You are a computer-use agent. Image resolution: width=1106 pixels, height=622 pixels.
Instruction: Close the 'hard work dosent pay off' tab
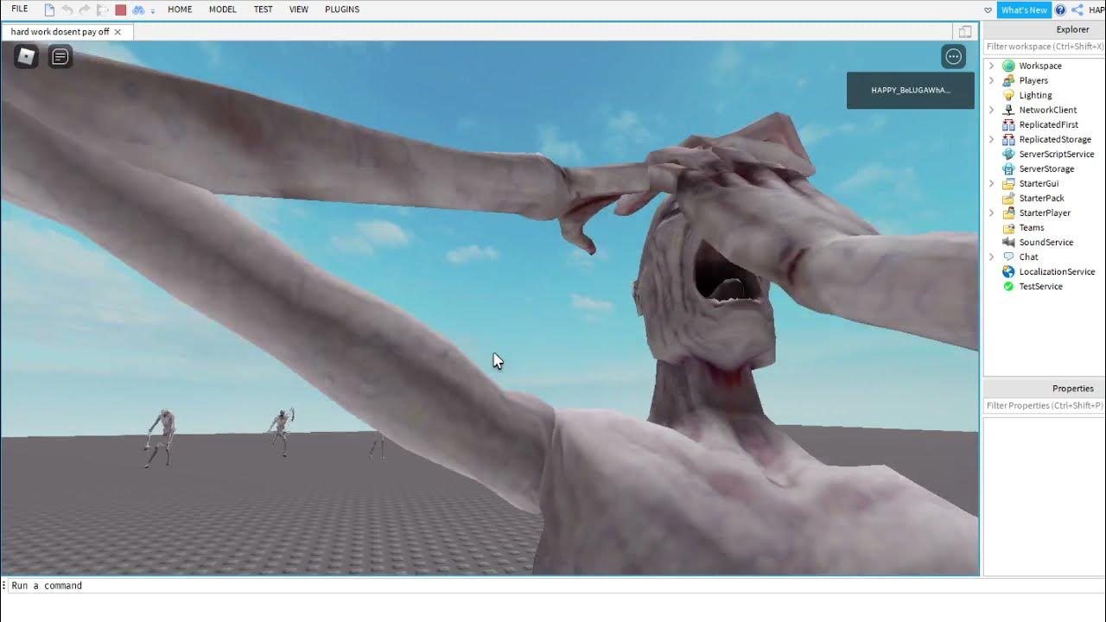[118, 32]
